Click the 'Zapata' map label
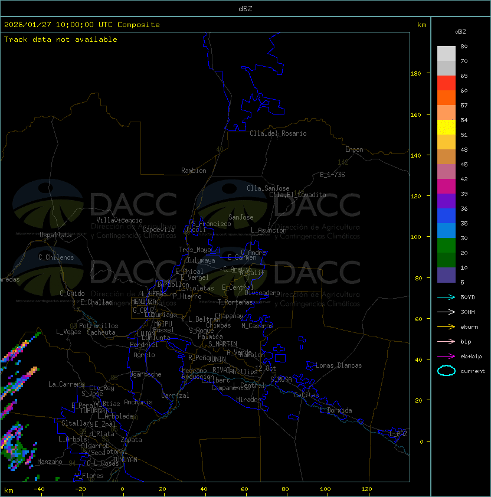This screenshot has width=491, height=497. click(x=131, y=440)
